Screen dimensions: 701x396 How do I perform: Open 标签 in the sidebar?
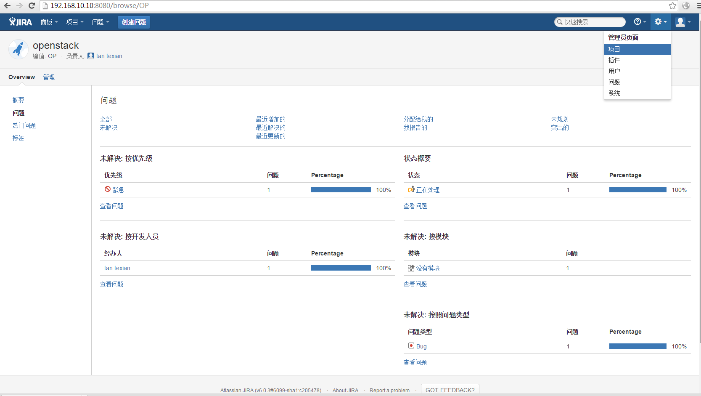(19, 138)
